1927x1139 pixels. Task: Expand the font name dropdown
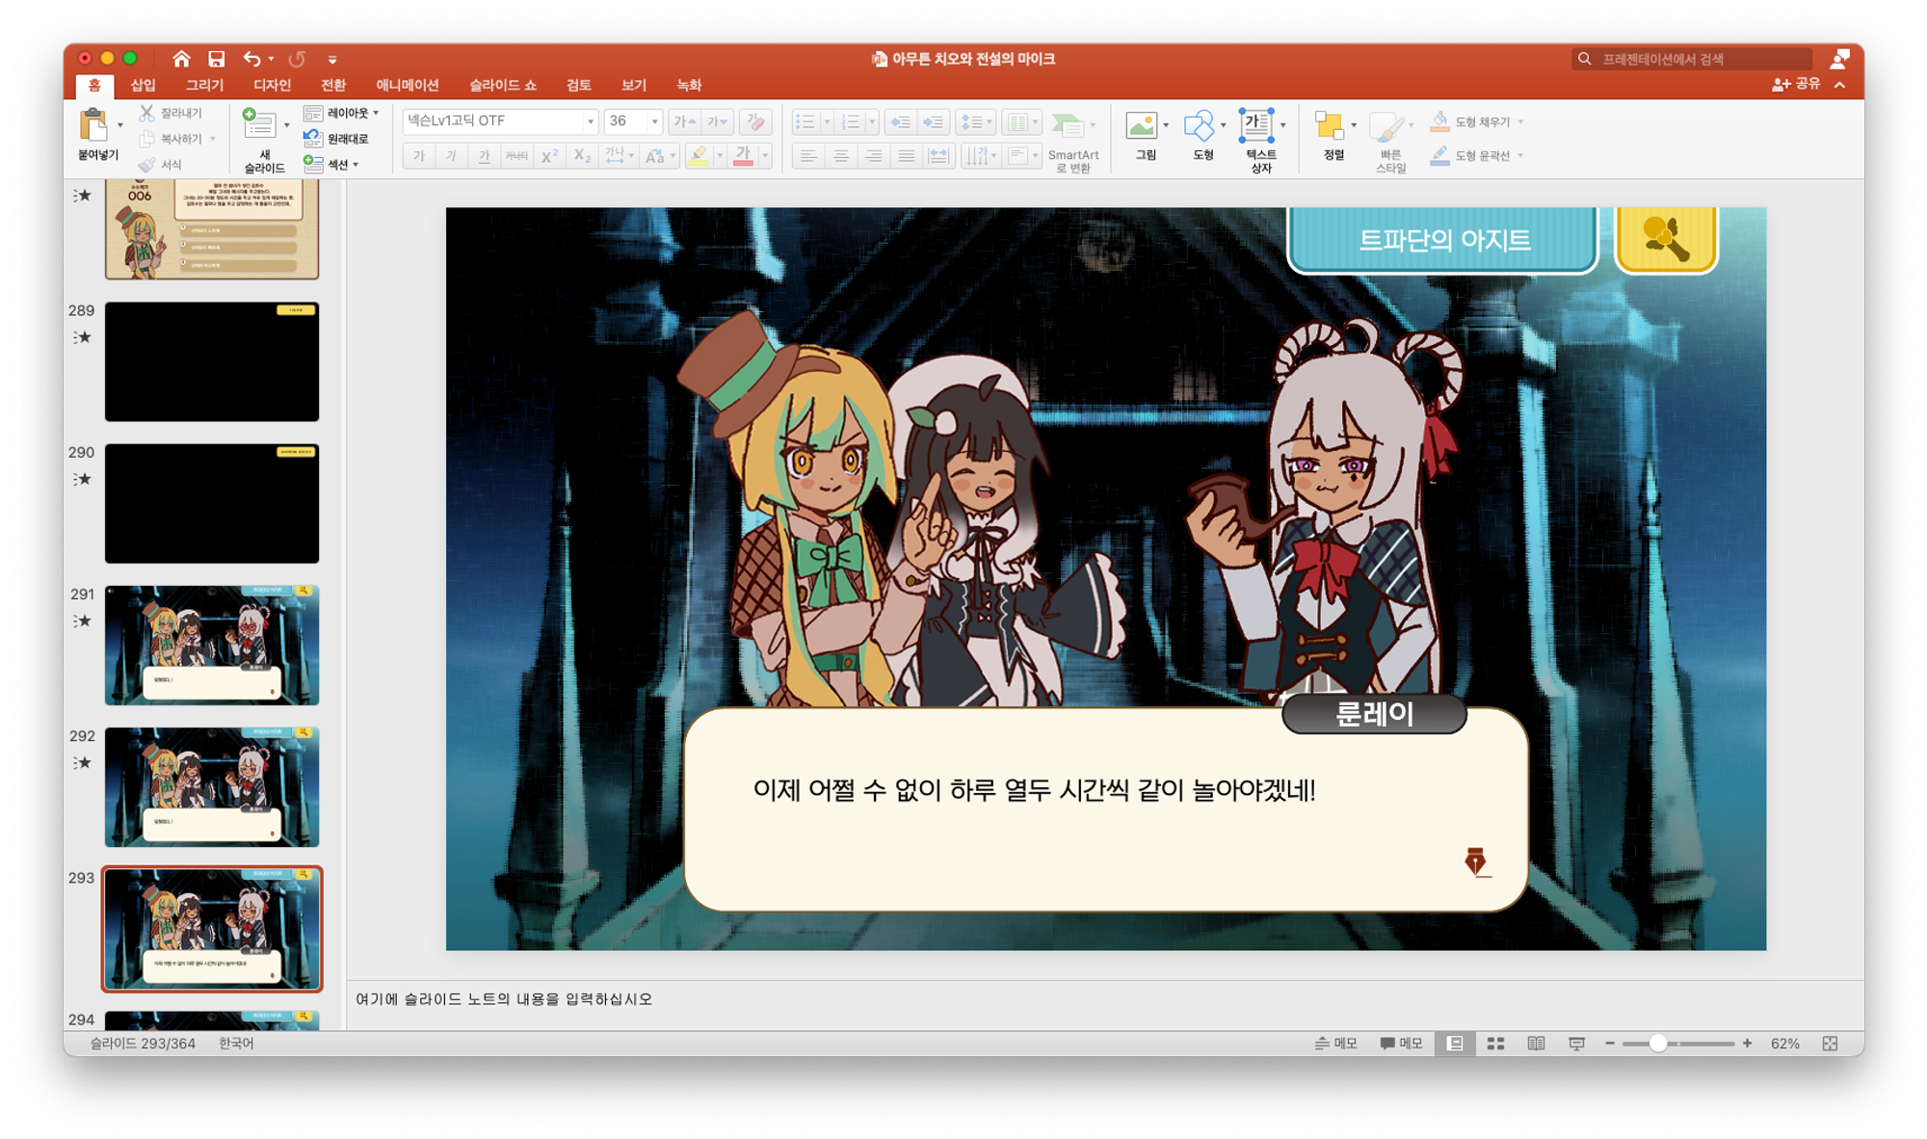coord(590,121)
